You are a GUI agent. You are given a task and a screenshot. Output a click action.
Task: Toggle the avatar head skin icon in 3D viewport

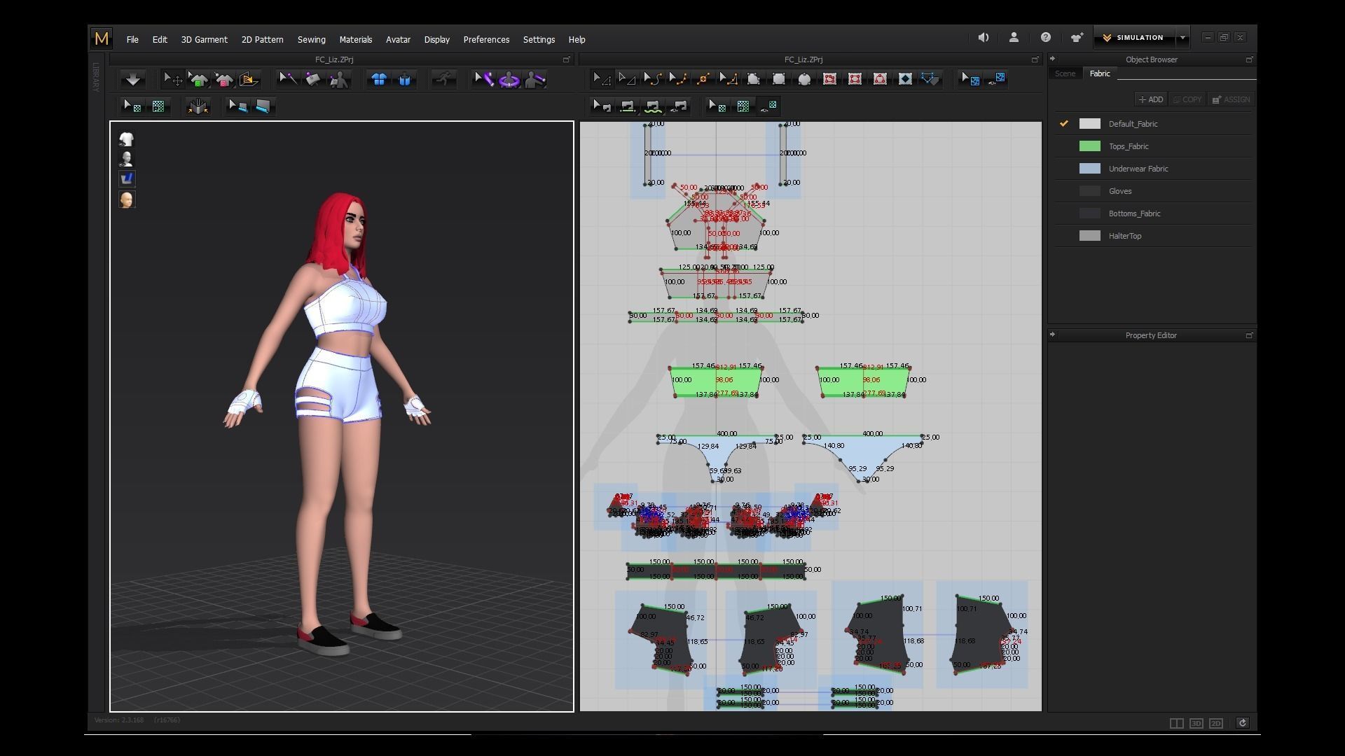pos(127,199)
